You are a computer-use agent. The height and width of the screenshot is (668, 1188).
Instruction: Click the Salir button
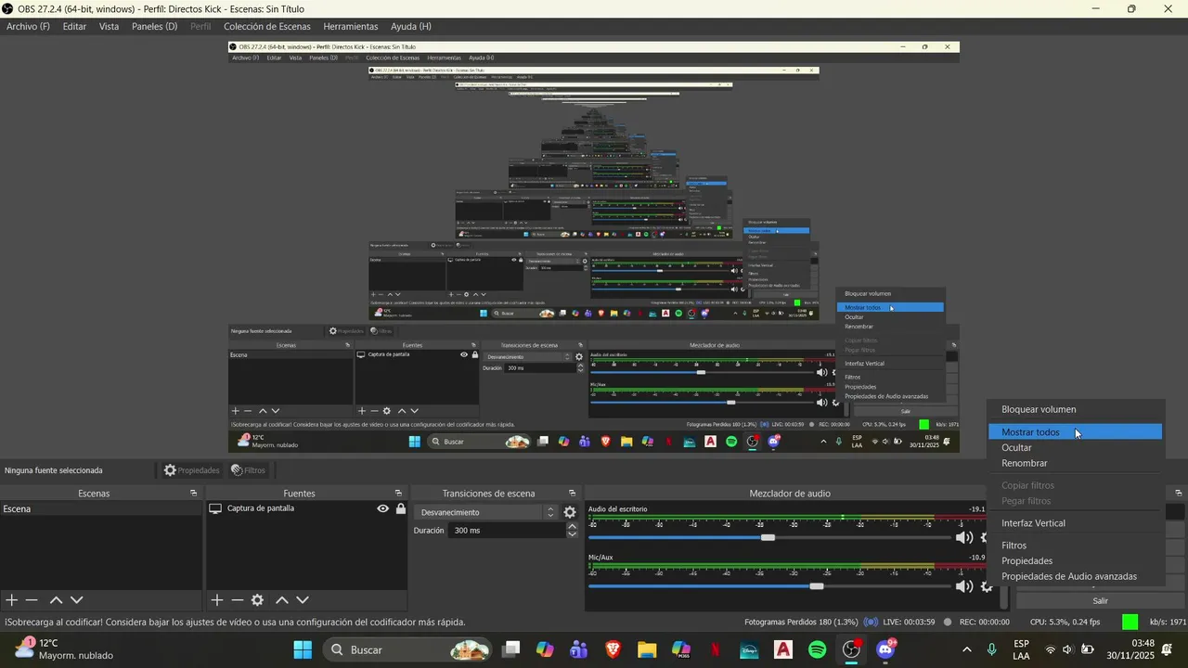point(1100,600)
